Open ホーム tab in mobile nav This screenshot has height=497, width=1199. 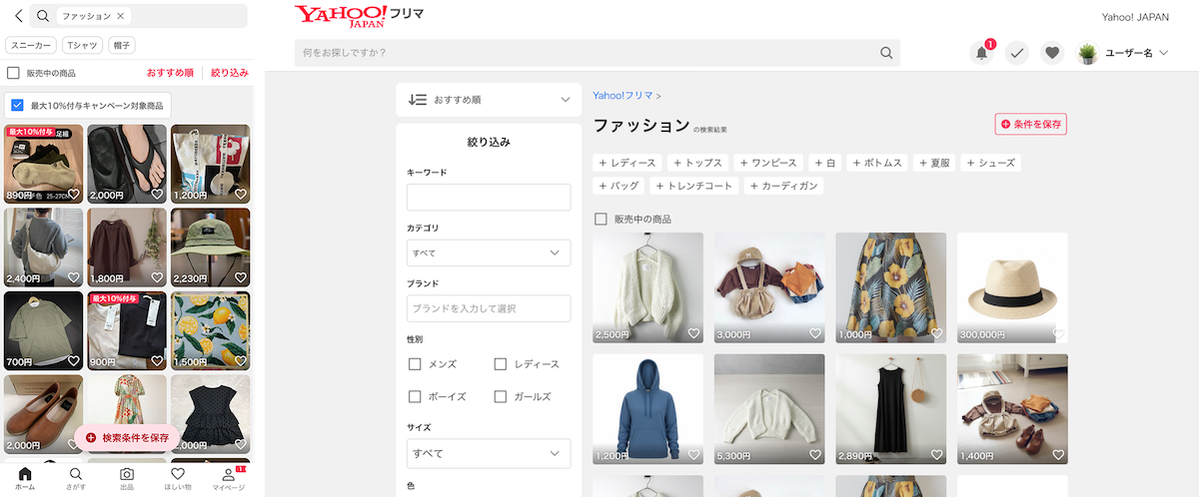pos(25,479)
